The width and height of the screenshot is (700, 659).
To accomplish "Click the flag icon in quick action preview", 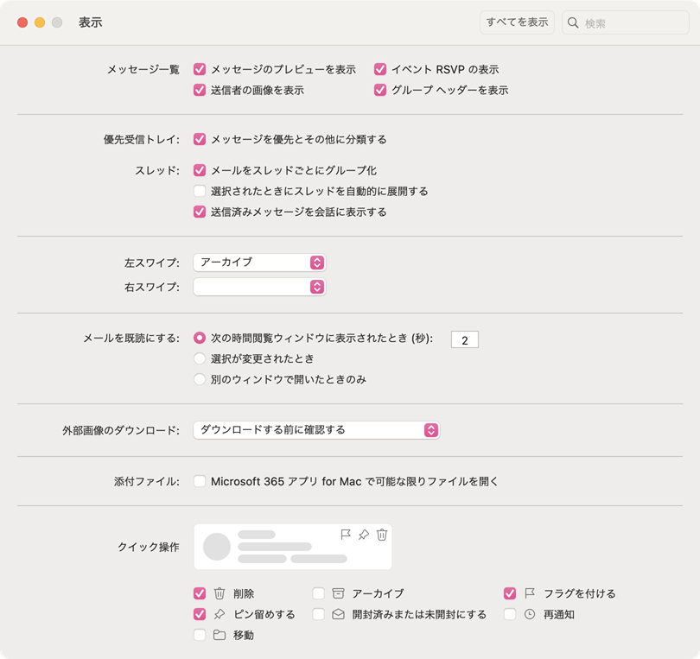I will [346, 535].
